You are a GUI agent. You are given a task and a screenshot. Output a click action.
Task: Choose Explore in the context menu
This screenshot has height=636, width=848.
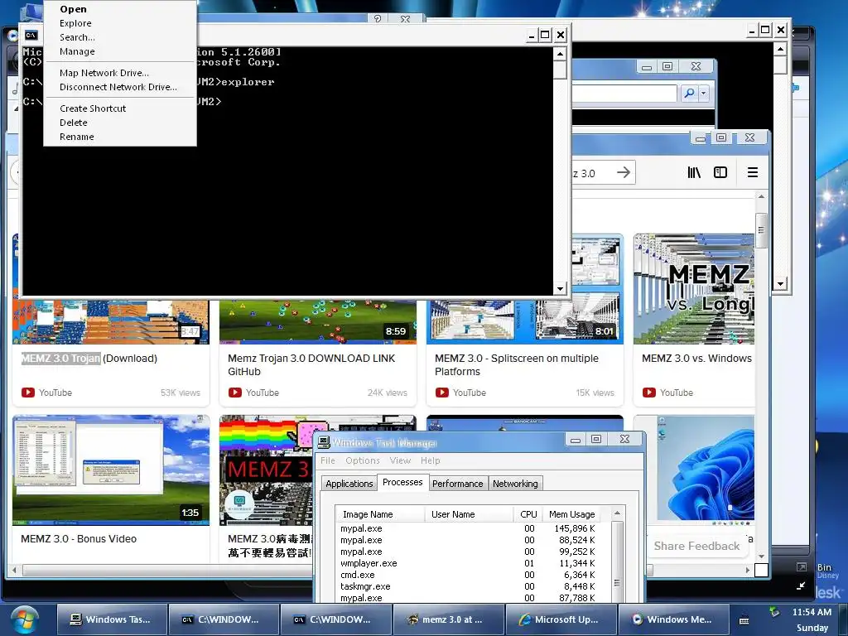point(120,23)
